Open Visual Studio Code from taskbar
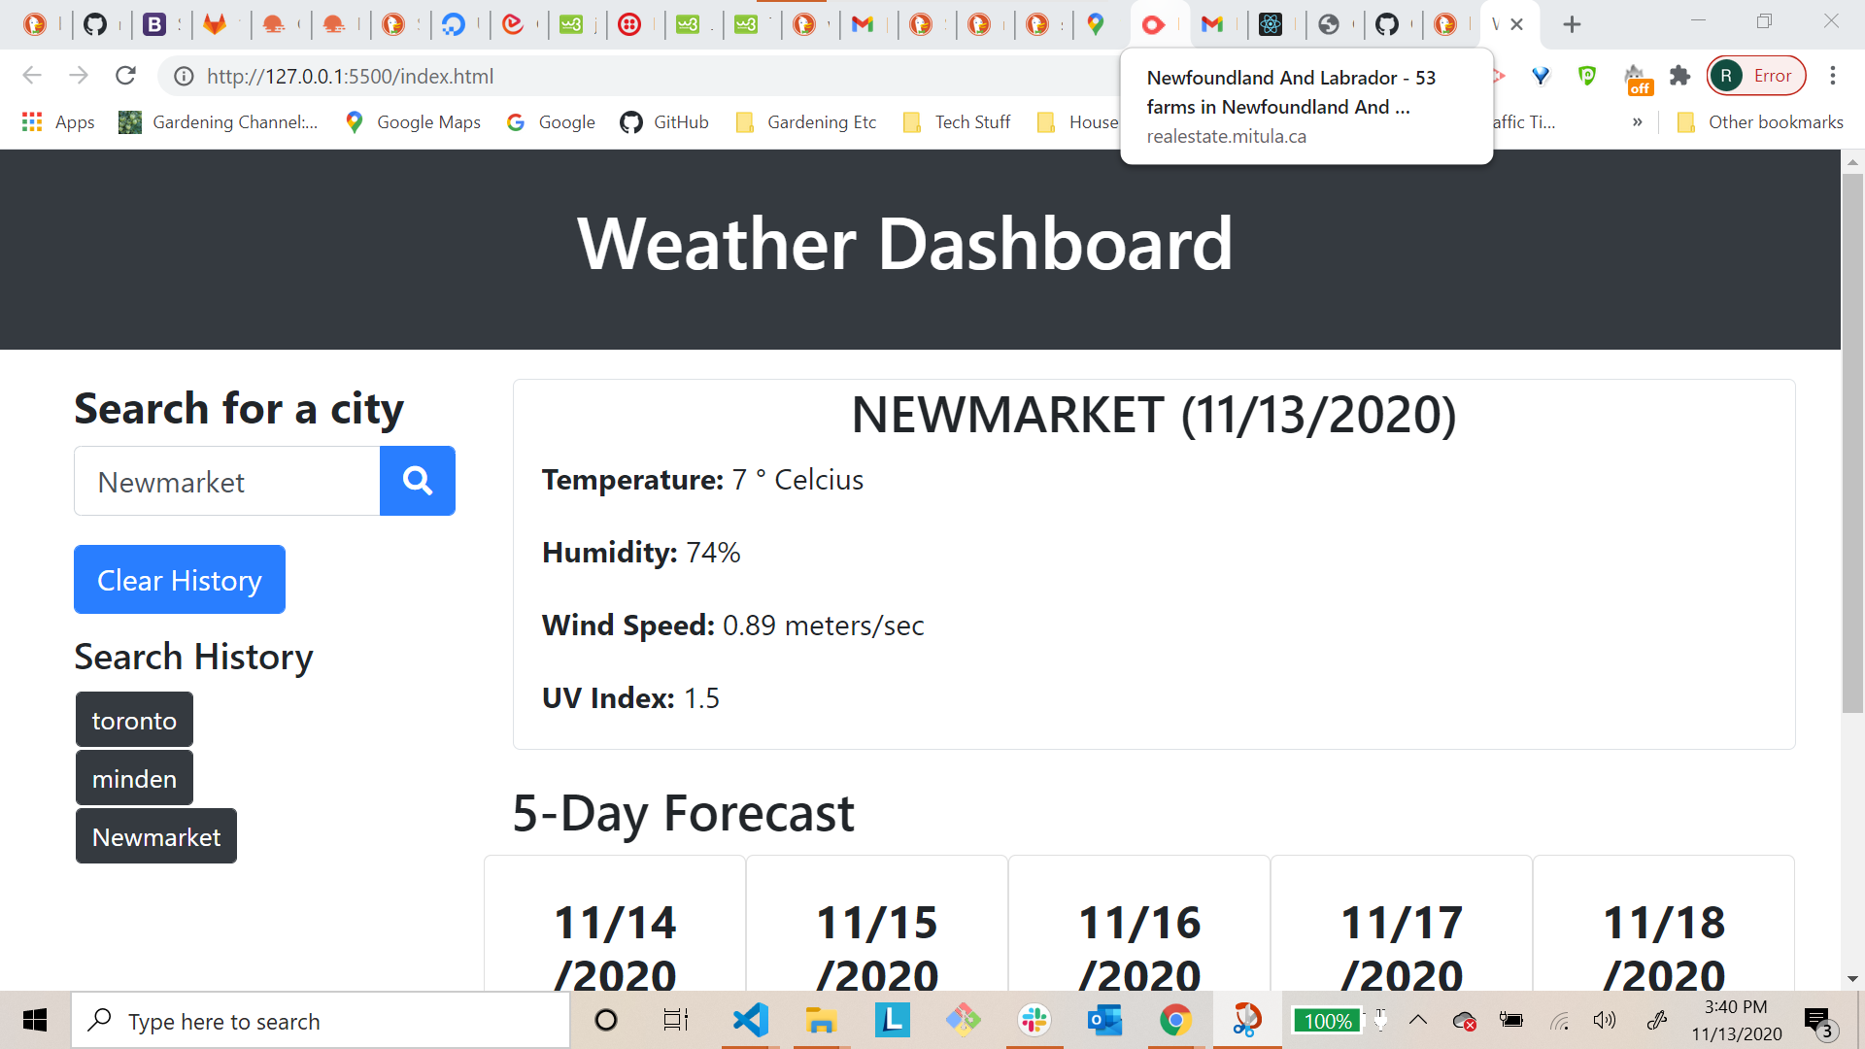1865x1049 pixels. (750, 1020)
